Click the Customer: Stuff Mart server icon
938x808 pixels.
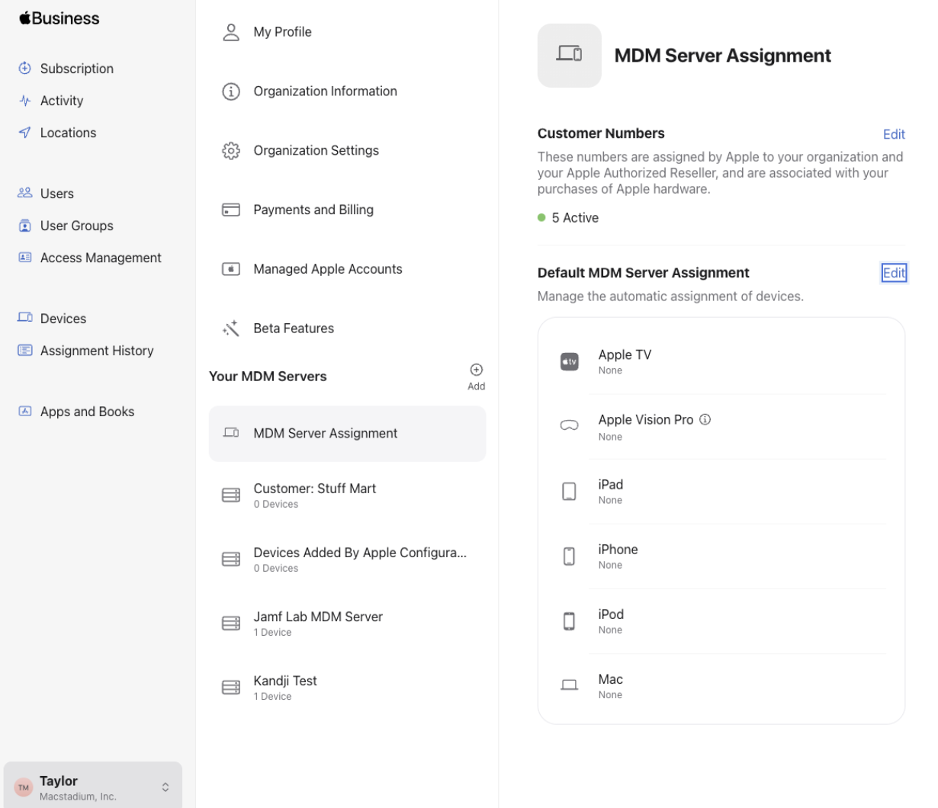(231, 495)
